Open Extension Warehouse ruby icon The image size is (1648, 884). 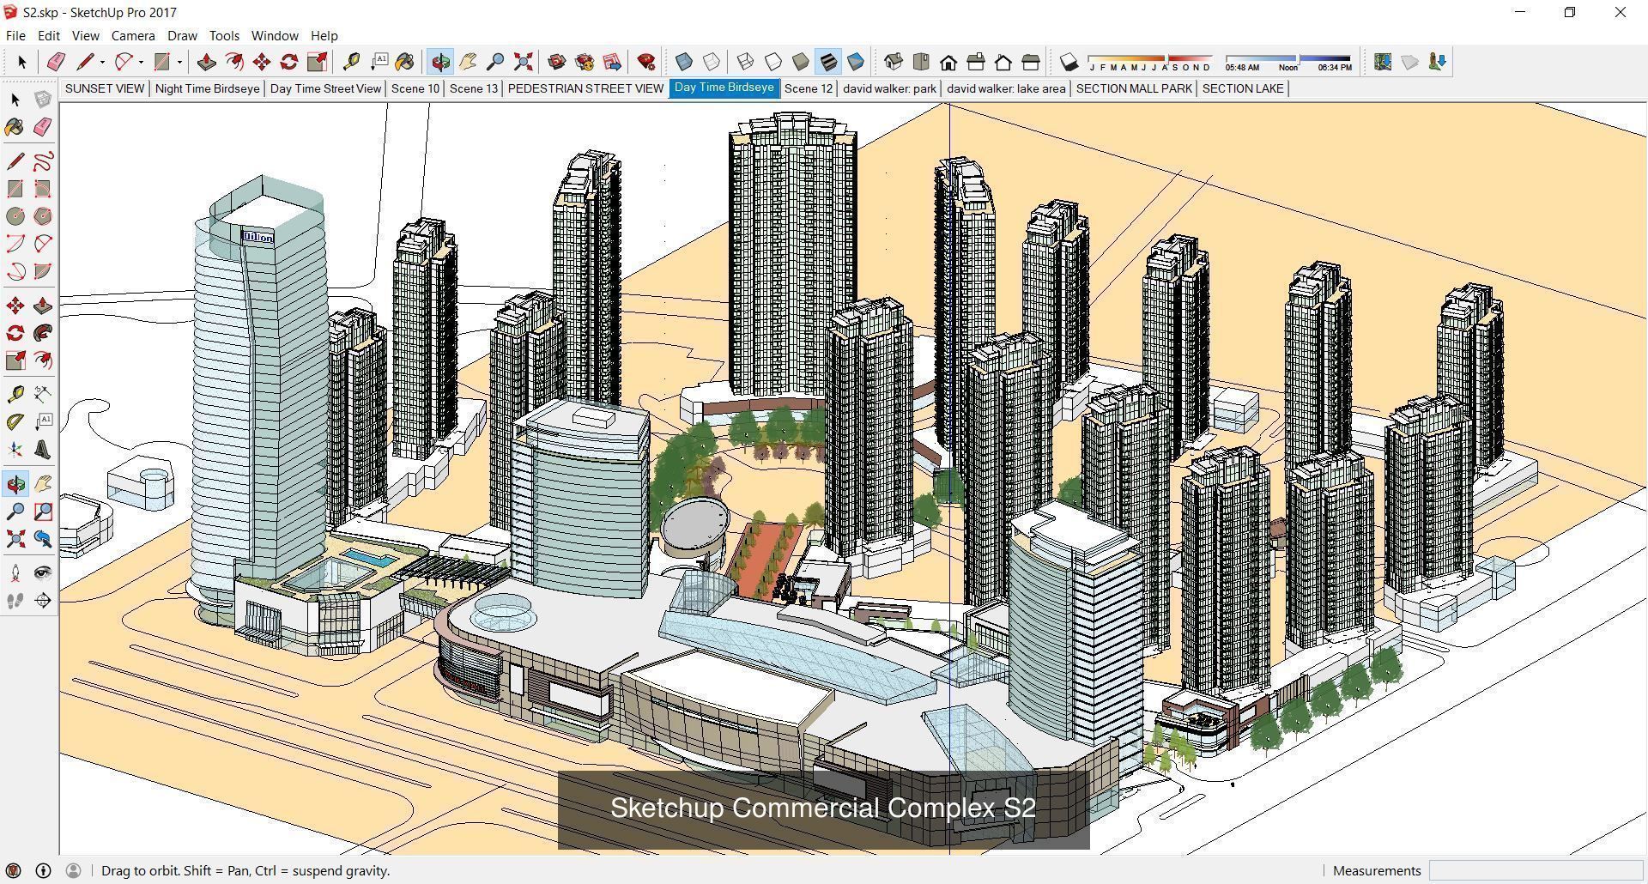coord(646,62)
